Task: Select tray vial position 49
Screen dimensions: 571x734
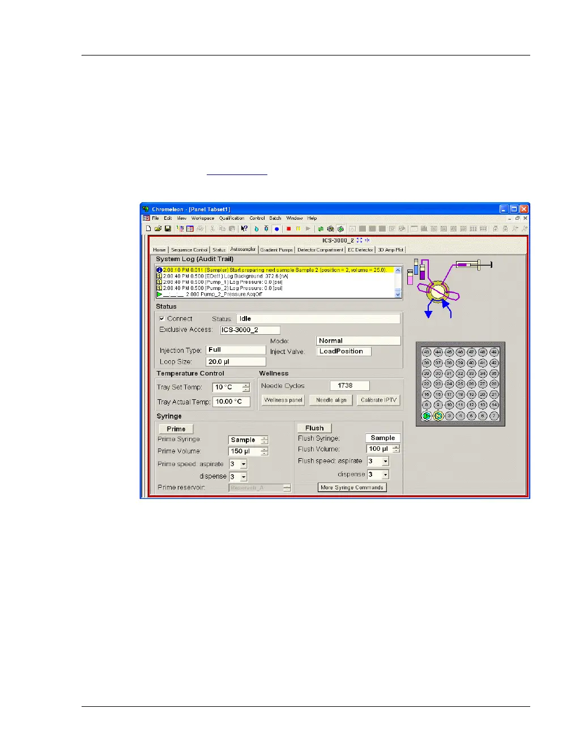Action: [494, 352]
